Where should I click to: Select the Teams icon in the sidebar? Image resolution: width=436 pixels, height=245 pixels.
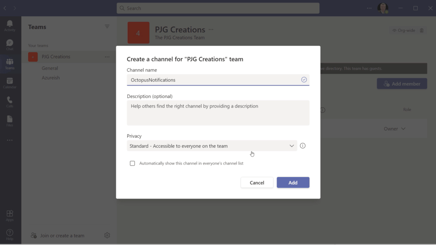point(10,64)
